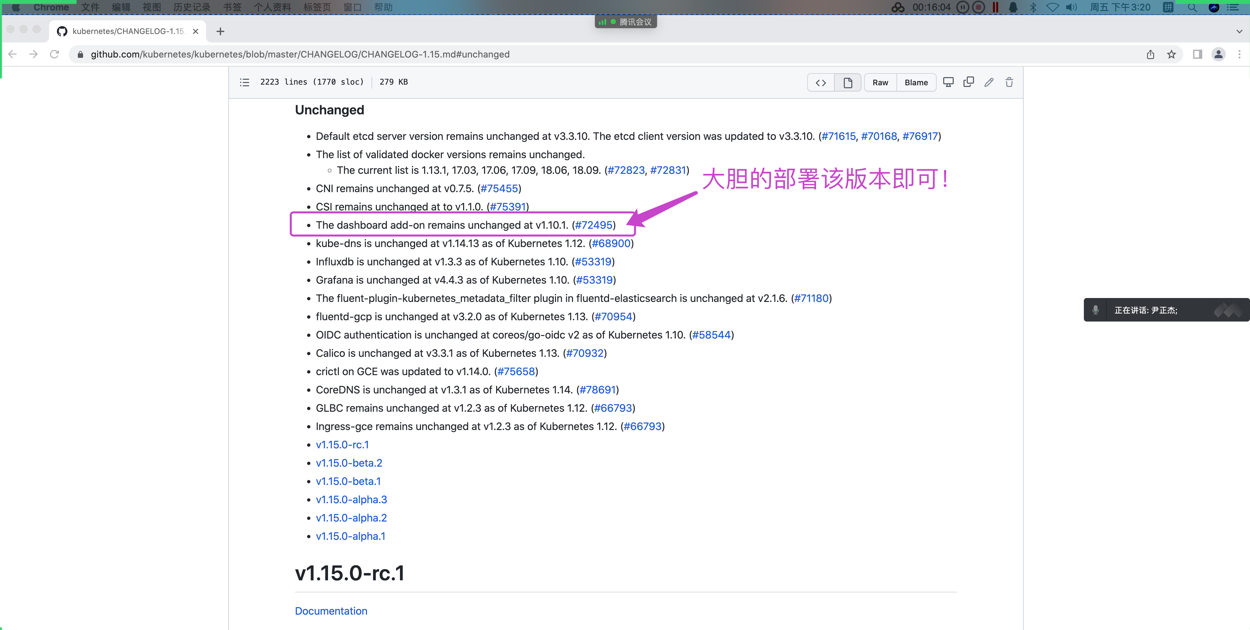The image size is (1250, 630).
Task: Open the Chrome profile icon
Action: (1219, 54)
